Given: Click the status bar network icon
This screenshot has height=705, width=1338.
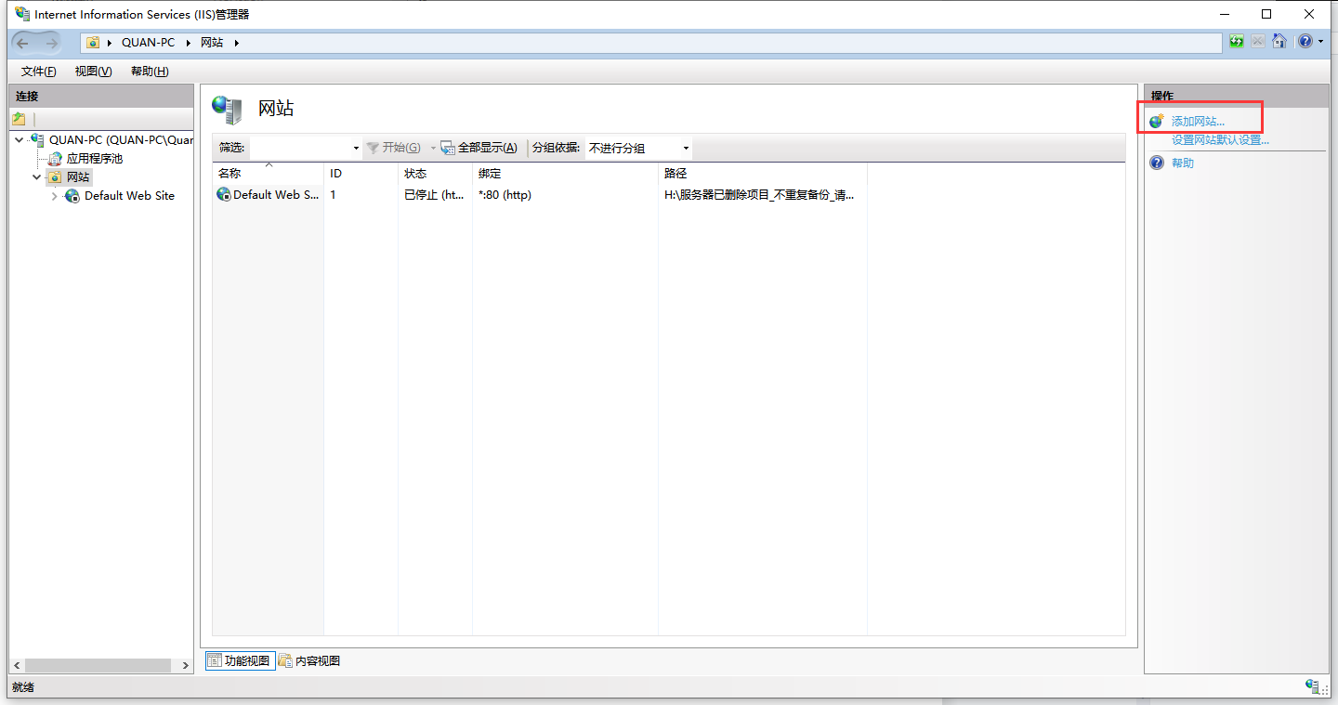Looking at the screenshot, I should coord(1312,686).
